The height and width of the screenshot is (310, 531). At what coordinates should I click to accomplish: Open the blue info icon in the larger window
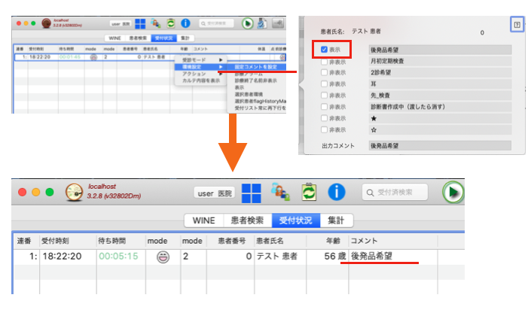336,192
